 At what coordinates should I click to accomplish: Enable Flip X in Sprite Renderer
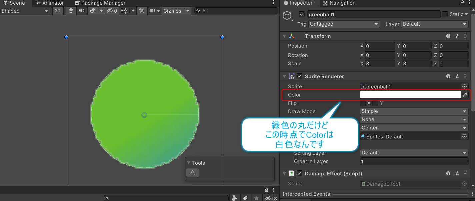click(363, 103)
